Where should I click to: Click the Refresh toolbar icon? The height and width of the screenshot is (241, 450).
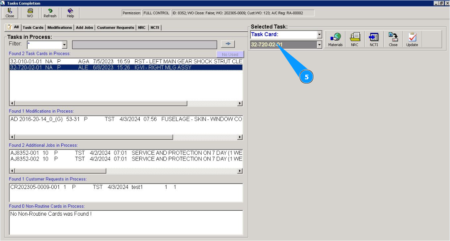point(50,13)
